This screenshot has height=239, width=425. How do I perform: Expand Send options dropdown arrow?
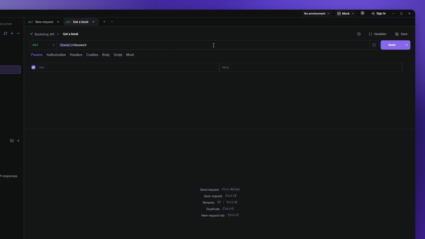[x=406, y=45]
